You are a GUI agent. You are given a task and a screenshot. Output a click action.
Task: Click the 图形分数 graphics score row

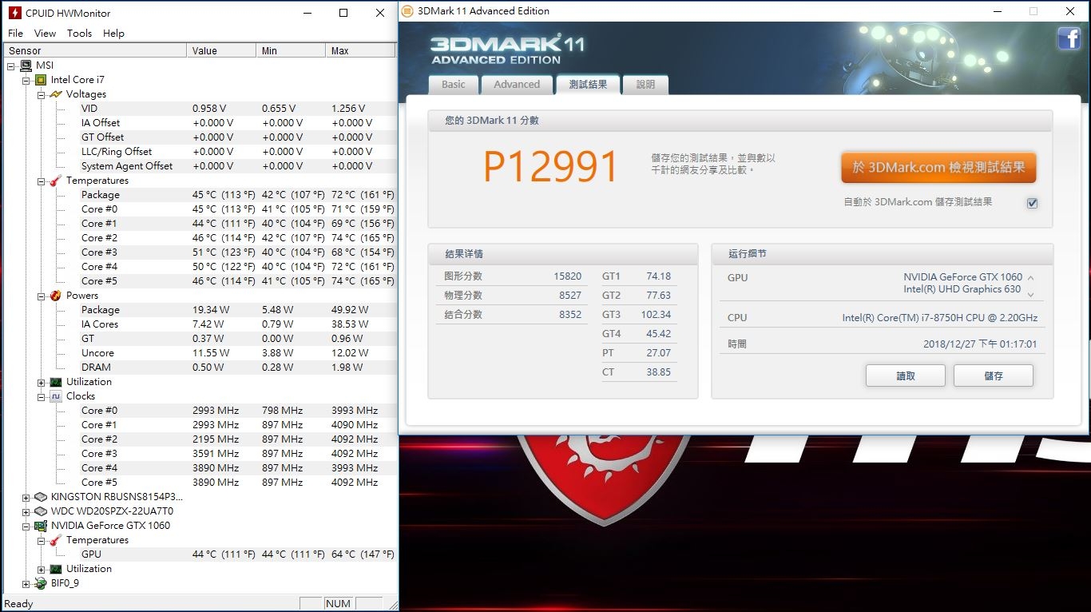(x=513, y=276)
